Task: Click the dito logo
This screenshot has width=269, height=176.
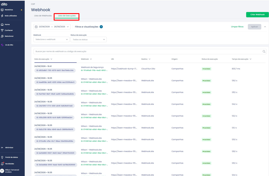Action: pyautogui.click(x=4, y=4)
